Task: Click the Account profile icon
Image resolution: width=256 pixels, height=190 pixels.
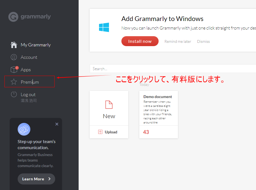Action: pos(14,57)
